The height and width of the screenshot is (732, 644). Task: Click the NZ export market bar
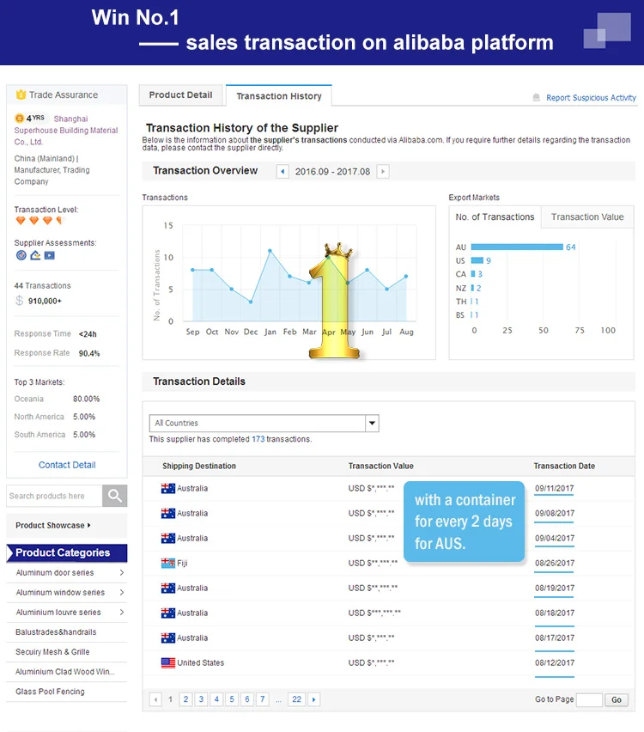472,288
